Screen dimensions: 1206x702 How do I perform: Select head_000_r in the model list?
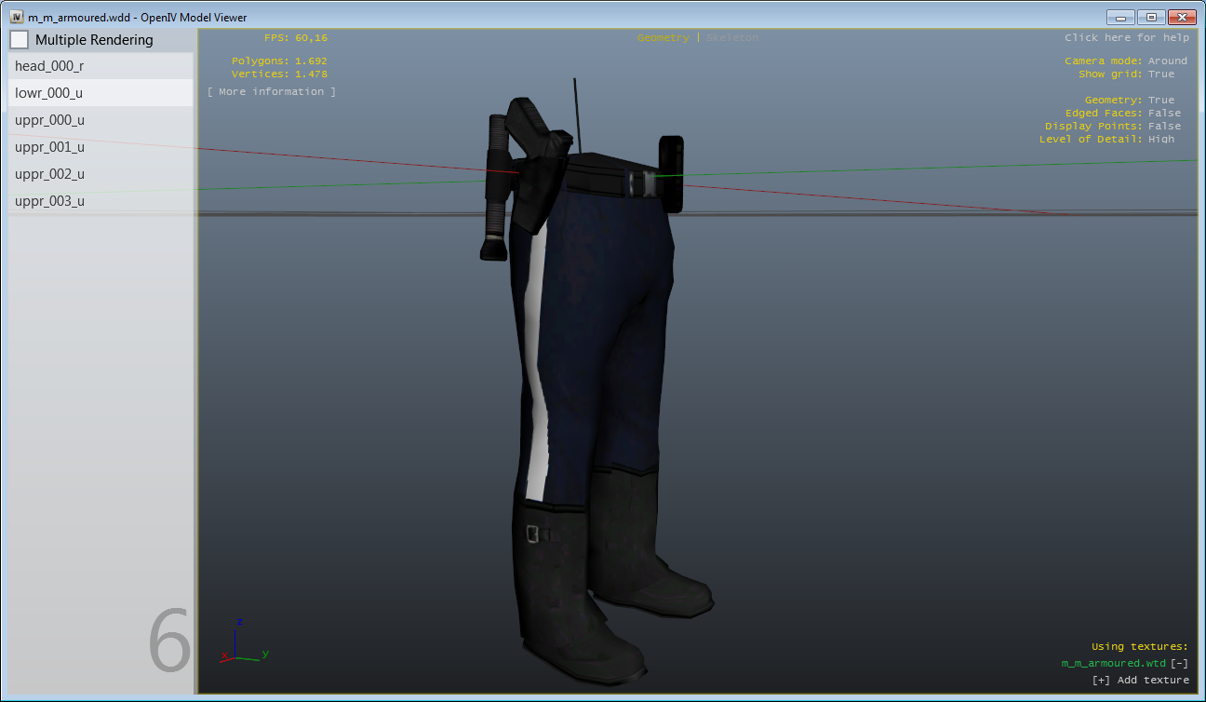(x=49, y=66)
